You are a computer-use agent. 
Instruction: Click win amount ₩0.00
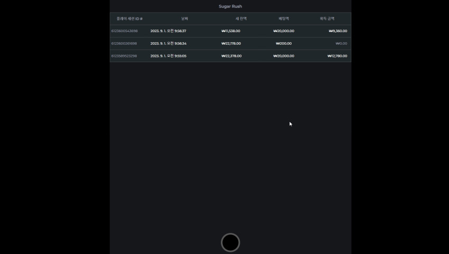pos(341,43)
